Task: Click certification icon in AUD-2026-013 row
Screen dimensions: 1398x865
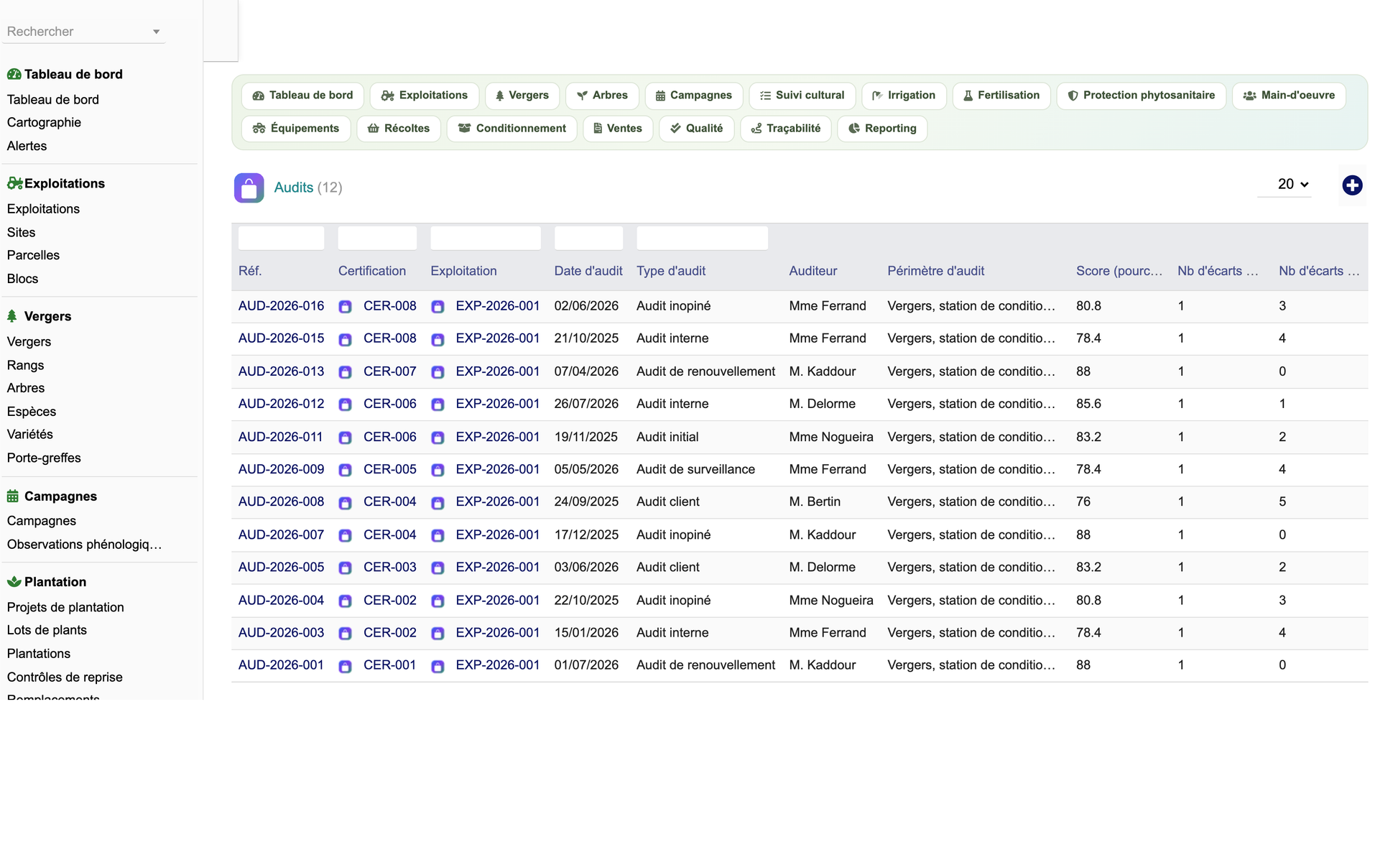Action: click(346, 372)
